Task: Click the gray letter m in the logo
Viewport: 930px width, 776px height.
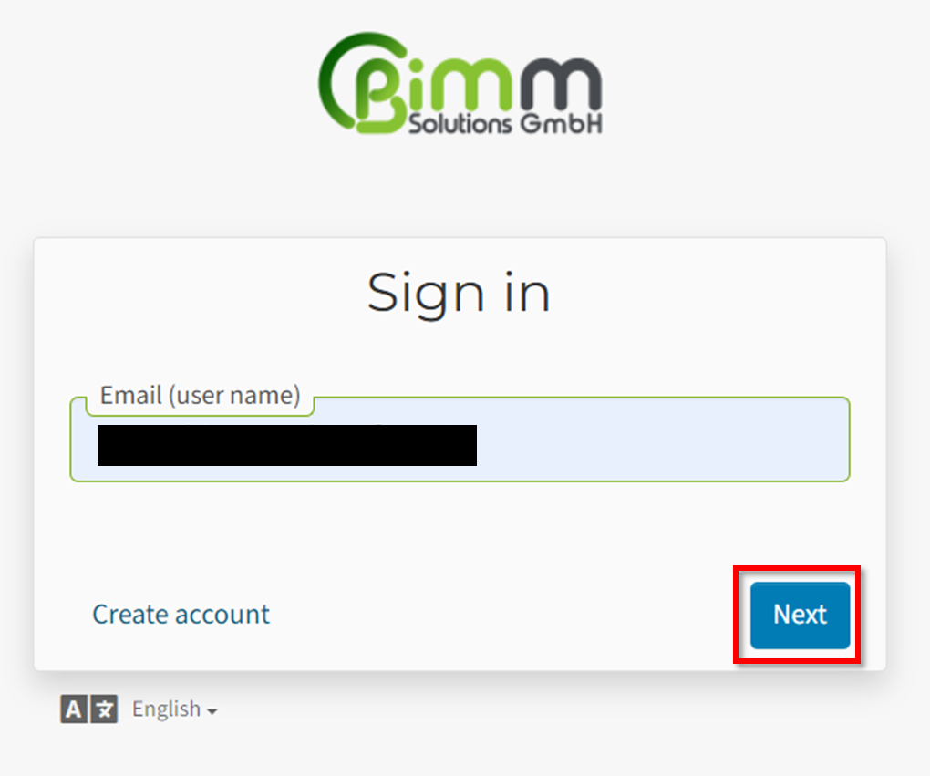Action: [x=561, y=85]
